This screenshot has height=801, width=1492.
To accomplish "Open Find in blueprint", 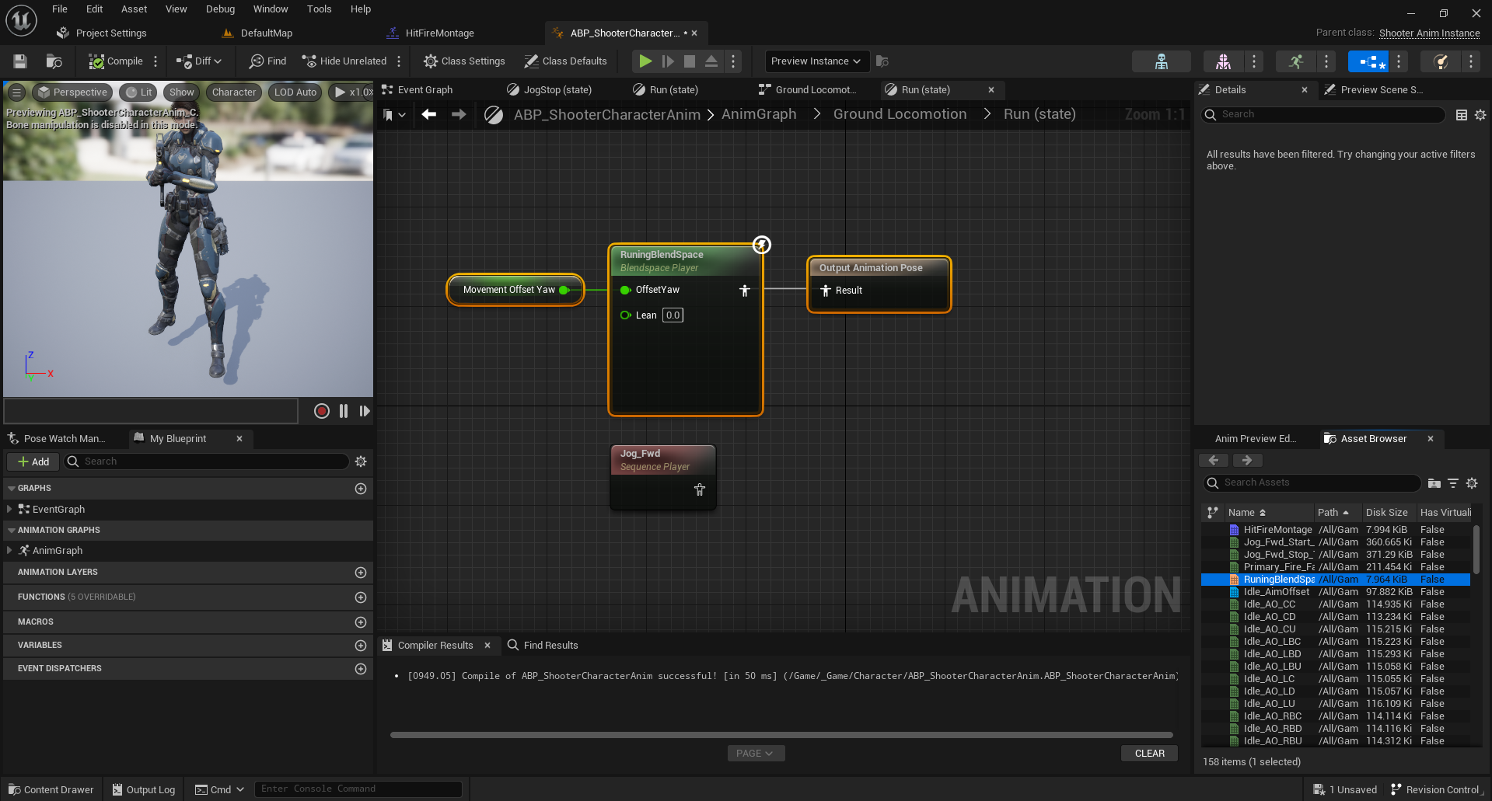I will [x=267, y=61].
